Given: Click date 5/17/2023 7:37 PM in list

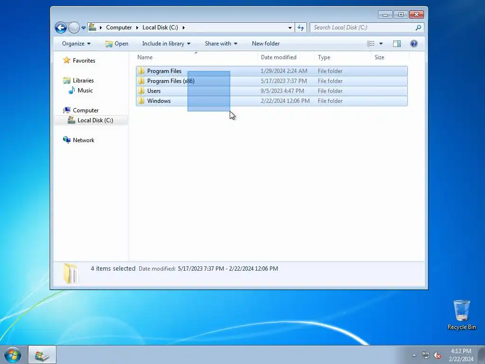Looking at the screenshot, I should 284,81.
